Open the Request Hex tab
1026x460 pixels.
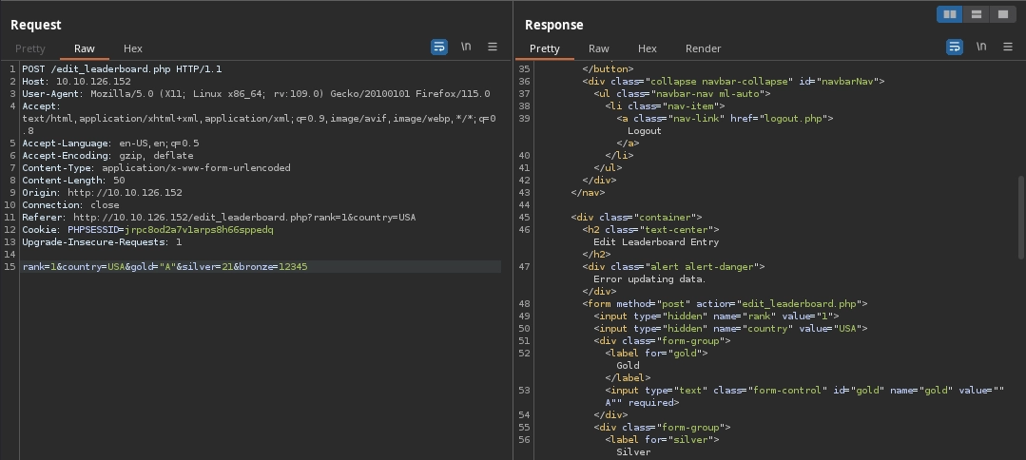(x=132, y=48)
